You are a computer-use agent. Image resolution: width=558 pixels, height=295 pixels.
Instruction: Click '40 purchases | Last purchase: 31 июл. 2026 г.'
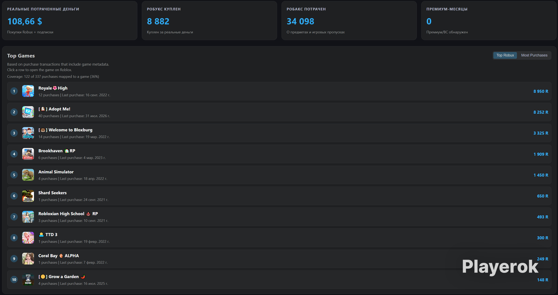[74, 116]
